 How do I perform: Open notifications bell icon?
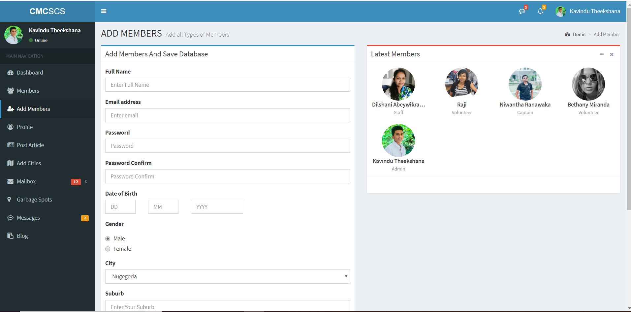pos(540,11)
